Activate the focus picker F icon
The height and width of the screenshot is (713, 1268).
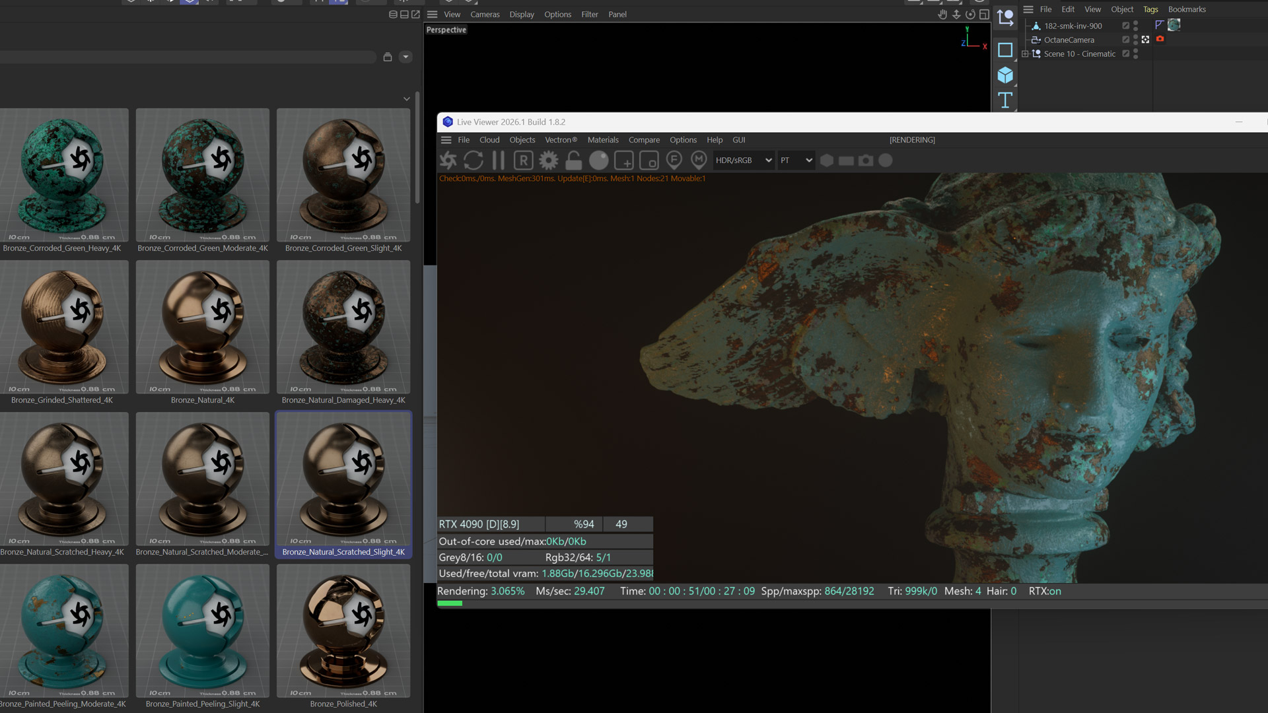pyautogui.click(x=674, y=160)
